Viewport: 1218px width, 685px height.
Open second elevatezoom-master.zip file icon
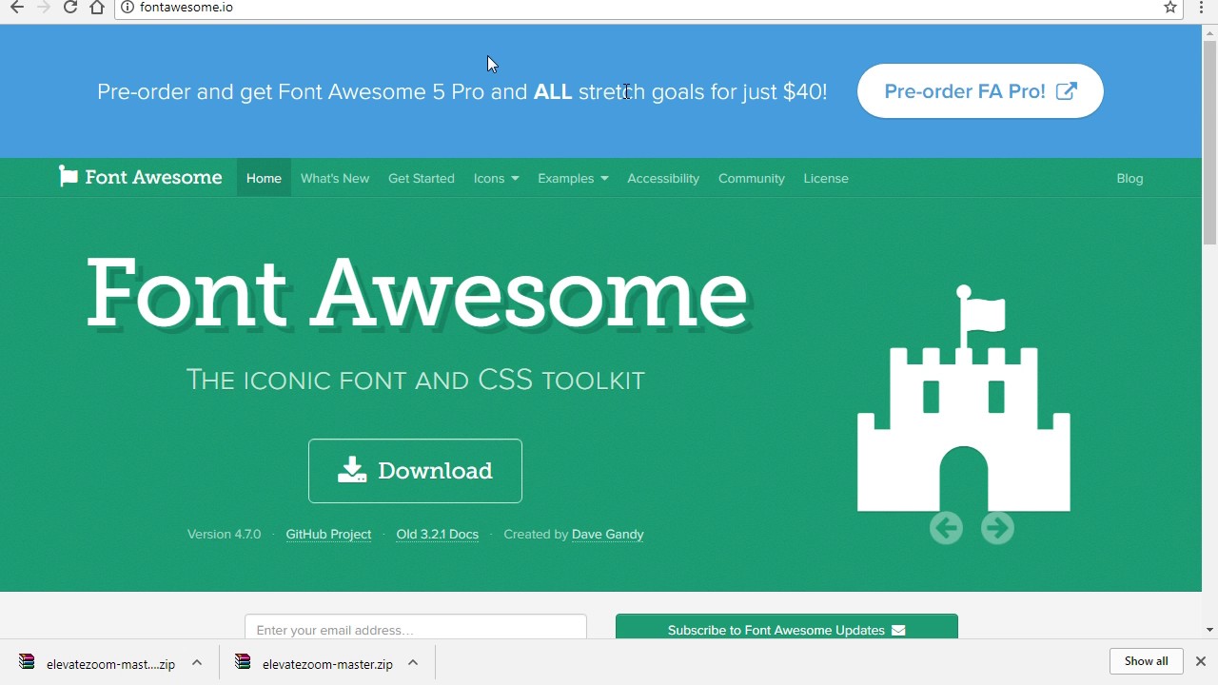point(243,662)
